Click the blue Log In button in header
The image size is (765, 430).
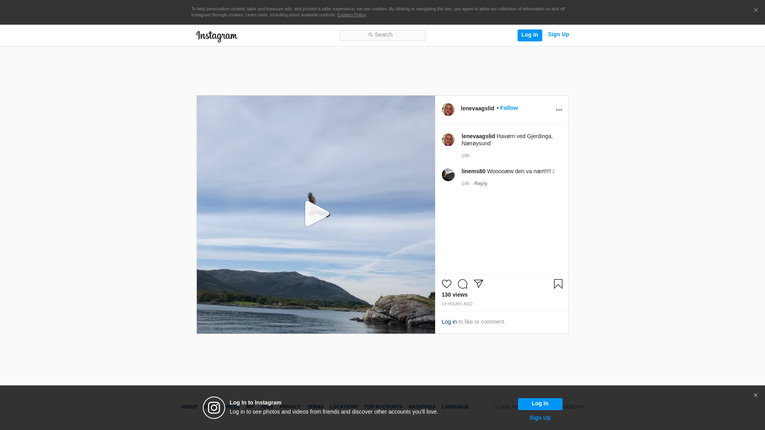pyautogui.click(x=530, y=35)
